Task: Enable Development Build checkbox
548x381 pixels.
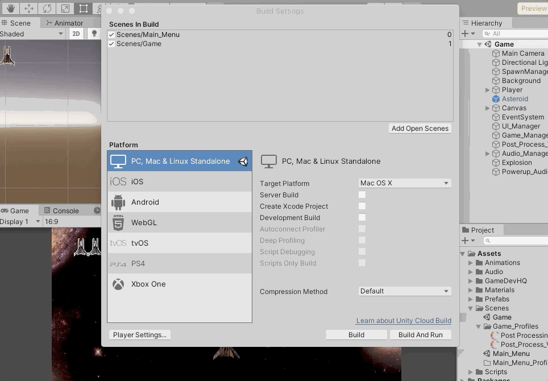Action: [x=362, y=217]
